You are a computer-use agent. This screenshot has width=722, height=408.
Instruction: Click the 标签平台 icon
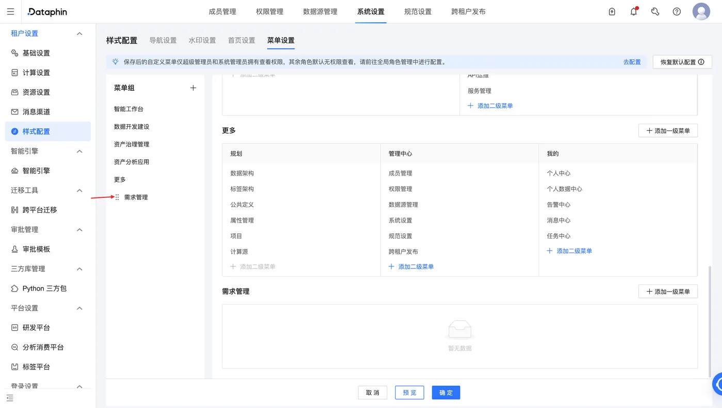pos(15,367)
